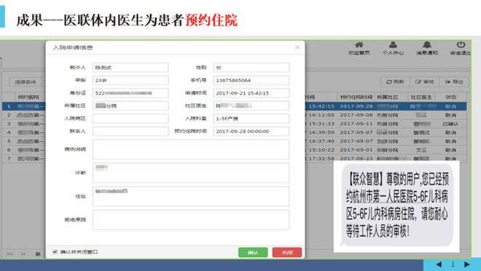Sort by 状态 column header
481x271 pixels.
pyautogui.click(x=451, y=97)
